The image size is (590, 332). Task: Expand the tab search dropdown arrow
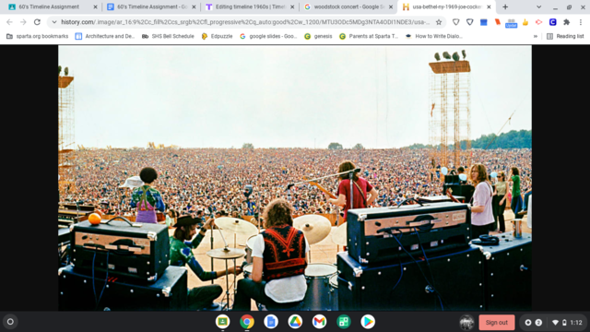pyautogui.click(x=538, y=6)
